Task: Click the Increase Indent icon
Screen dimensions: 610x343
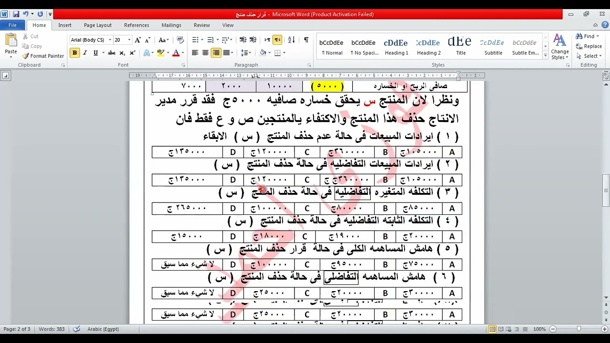Action: [253, 40]
